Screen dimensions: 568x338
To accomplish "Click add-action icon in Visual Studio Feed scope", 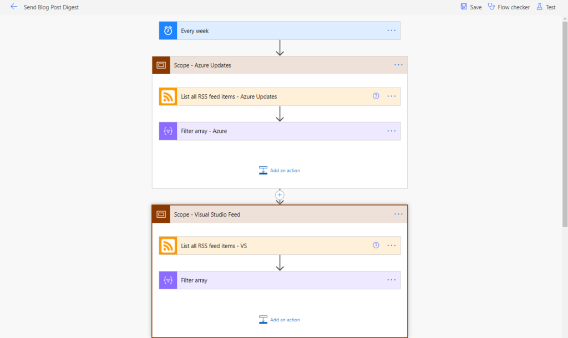I will click(263, 319).
